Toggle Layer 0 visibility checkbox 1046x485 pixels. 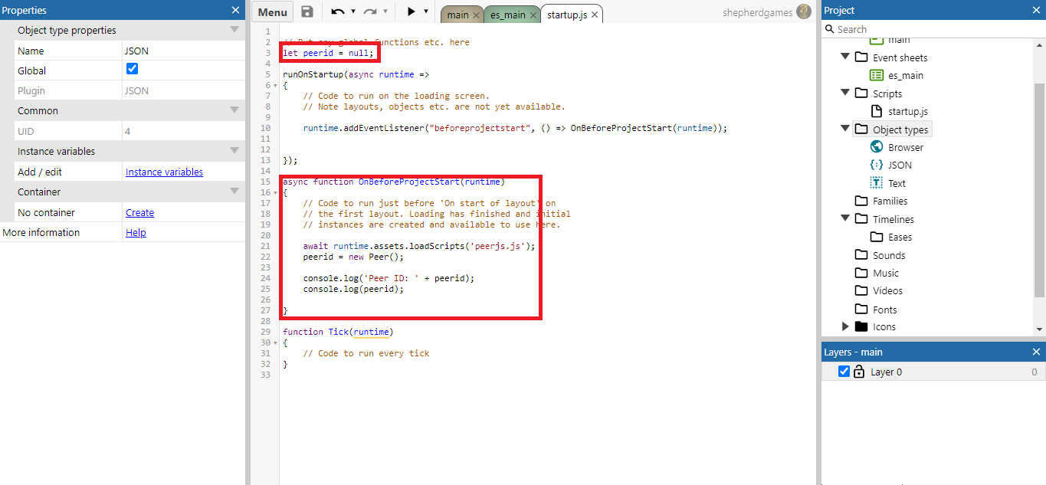844,371
